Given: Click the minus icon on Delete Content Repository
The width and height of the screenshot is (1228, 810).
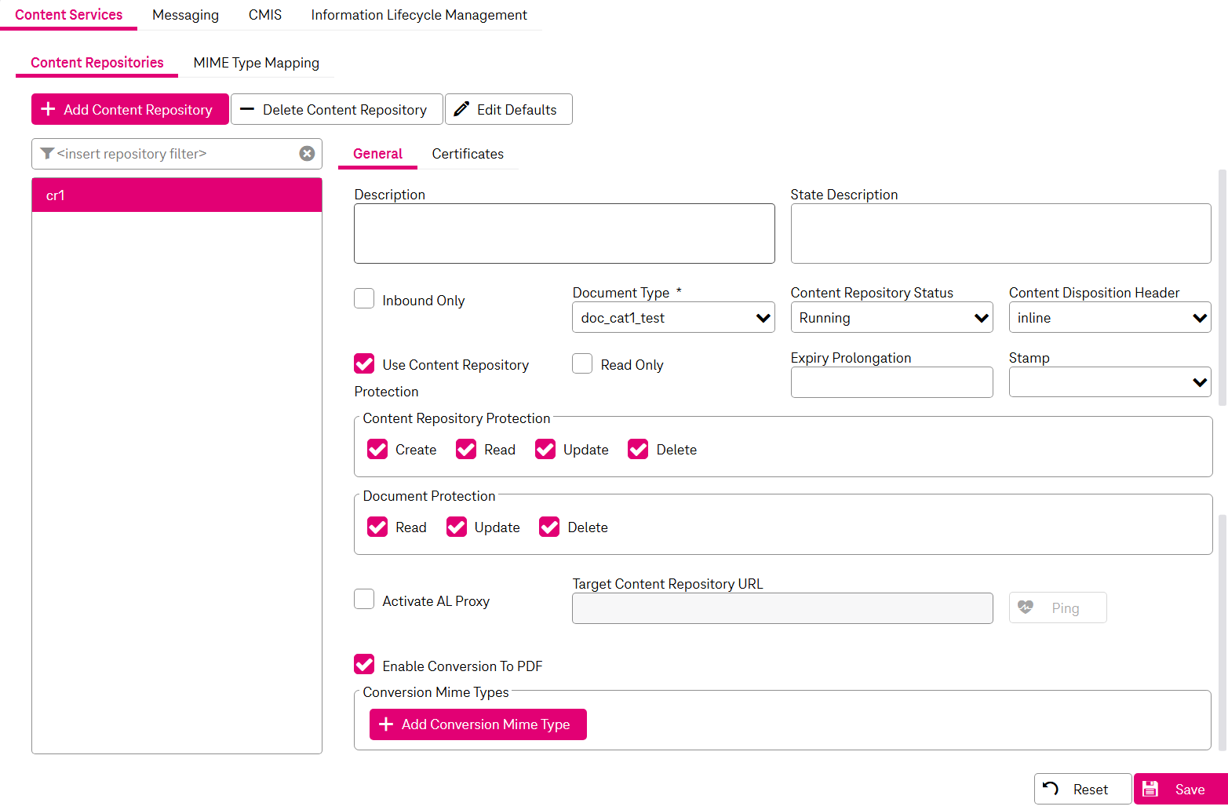Looking at the screenshot, I should 247,109.
